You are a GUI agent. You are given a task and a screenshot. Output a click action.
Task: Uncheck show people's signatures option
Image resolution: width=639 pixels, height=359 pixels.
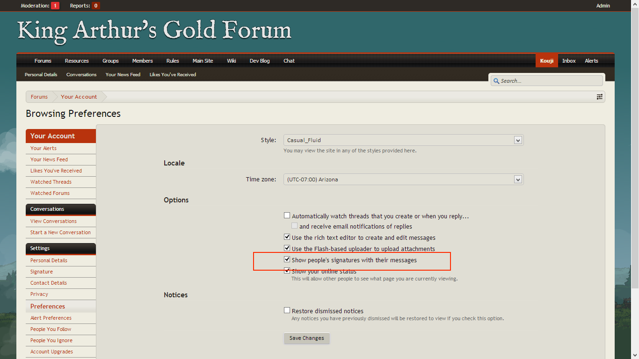[287, 259]
